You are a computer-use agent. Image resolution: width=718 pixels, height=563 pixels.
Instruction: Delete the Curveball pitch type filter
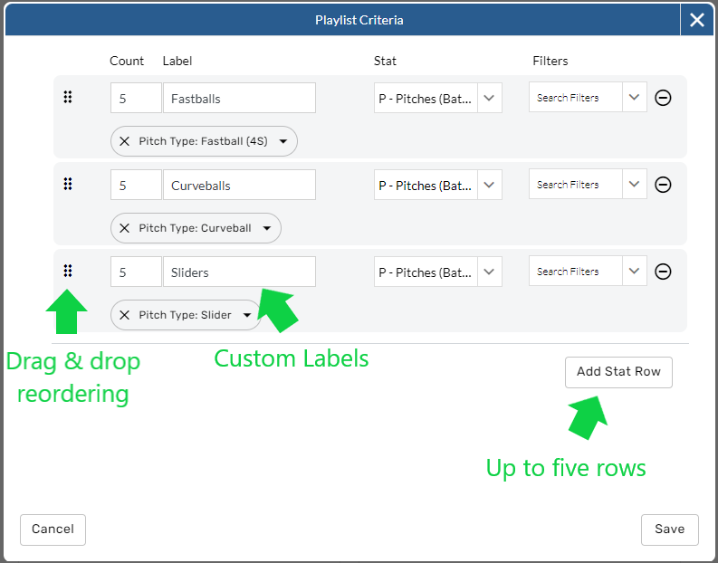(125, 228)
